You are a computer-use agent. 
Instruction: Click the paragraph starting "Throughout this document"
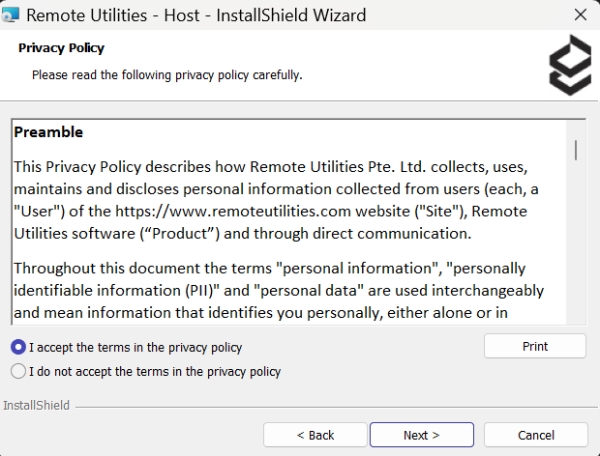(279, 291)
